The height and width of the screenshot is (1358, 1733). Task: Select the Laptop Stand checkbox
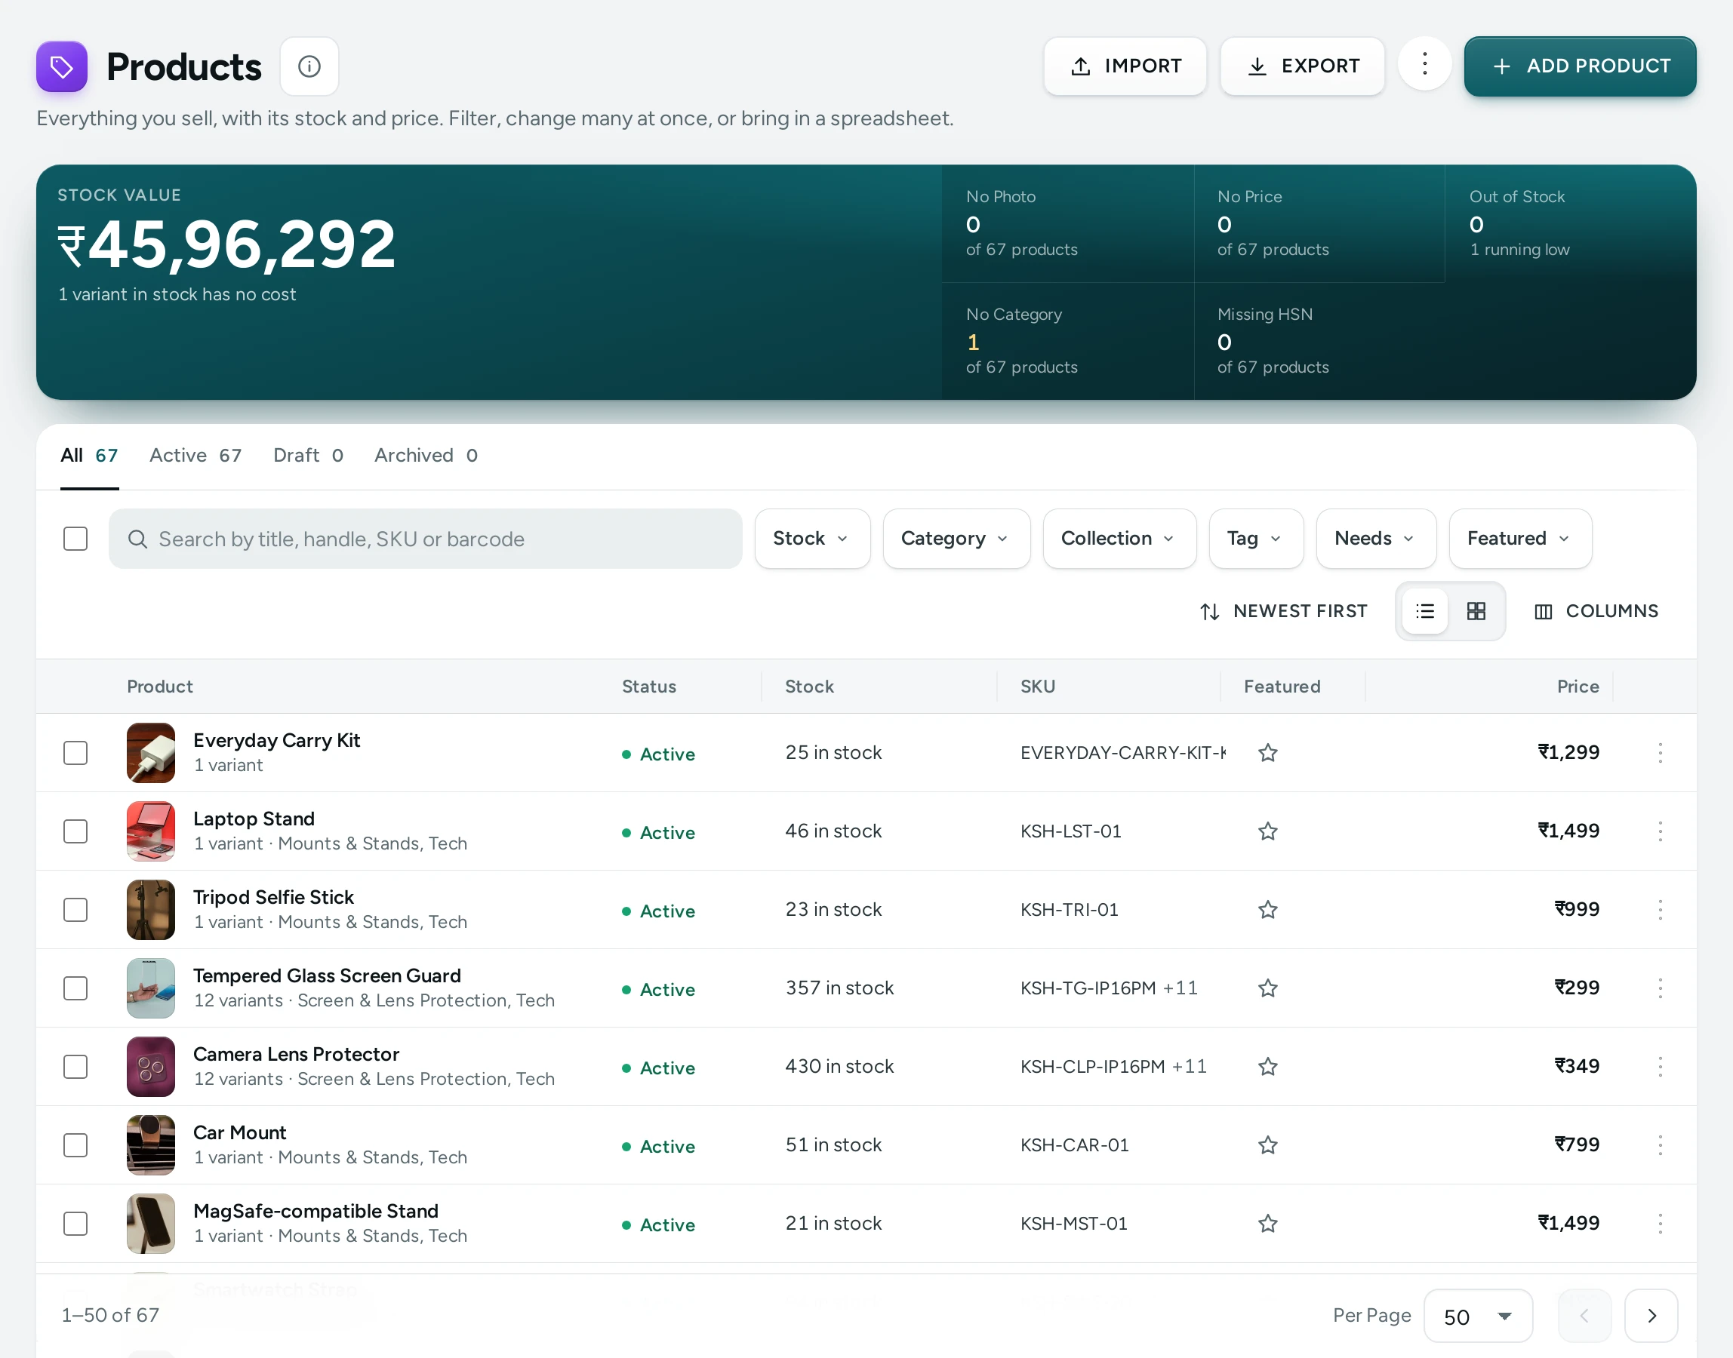pos(75,831)
